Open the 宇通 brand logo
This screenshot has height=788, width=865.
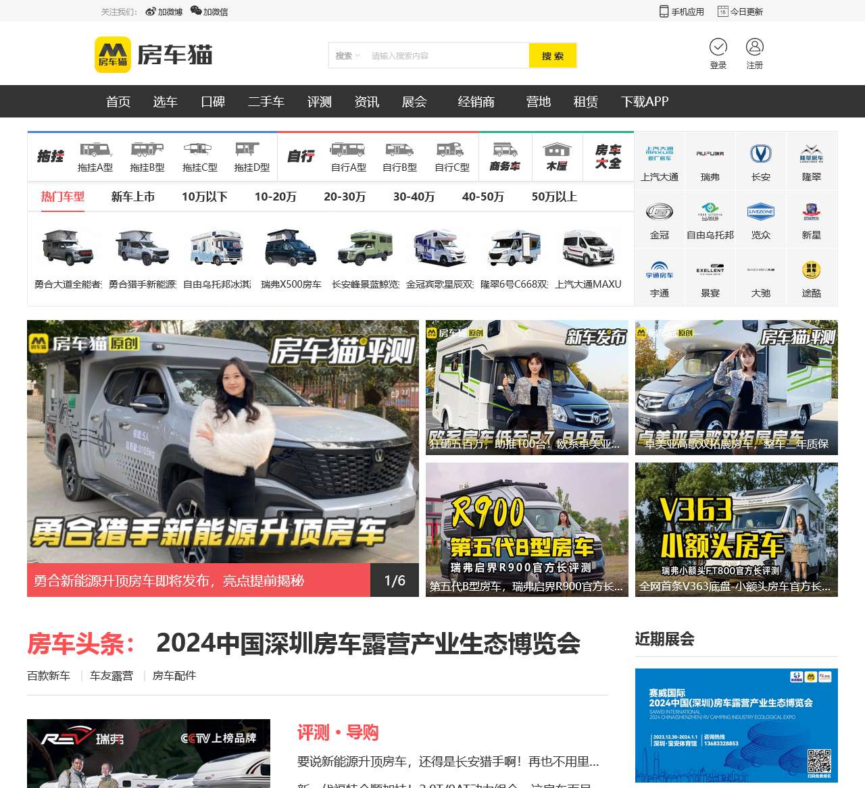click(660, 270)
